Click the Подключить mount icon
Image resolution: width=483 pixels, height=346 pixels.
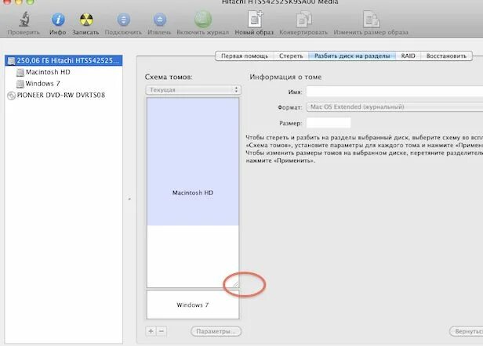(124, 20)
